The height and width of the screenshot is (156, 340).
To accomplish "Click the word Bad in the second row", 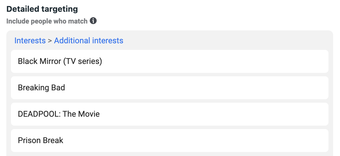I will coord(58,88).
